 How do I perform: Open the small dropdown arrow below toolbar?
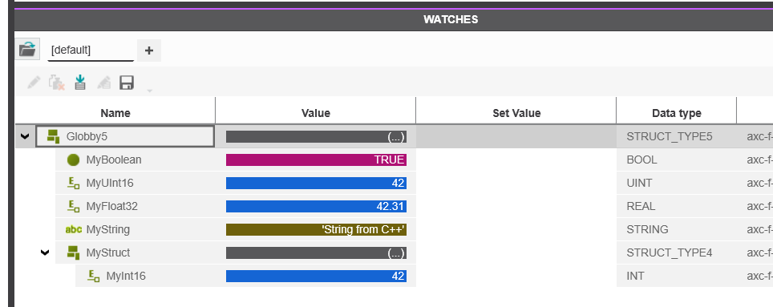[x=149, y=91]
